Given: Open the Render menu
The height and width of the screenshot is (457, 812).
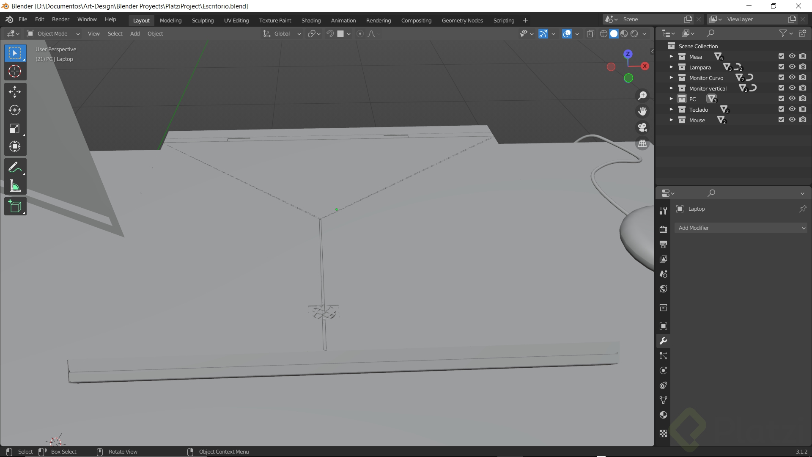Looking at the screenshot, I should (x=60, y=19).
